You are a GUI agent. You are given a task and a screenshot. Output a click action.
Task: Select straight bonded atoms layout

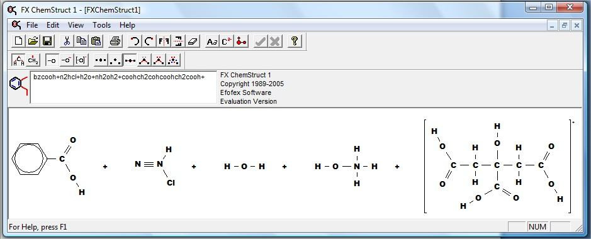tap(130, 60)
